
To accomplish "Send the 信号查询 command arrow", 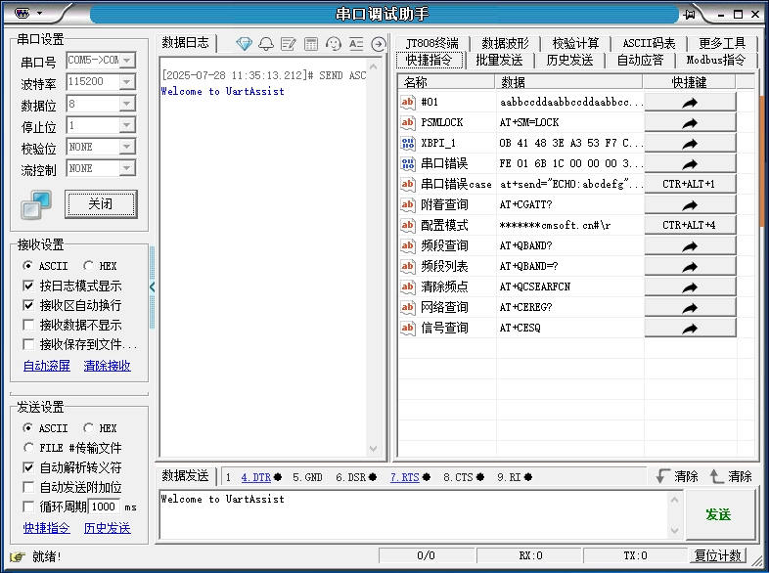I will click(x=690, y=328).
